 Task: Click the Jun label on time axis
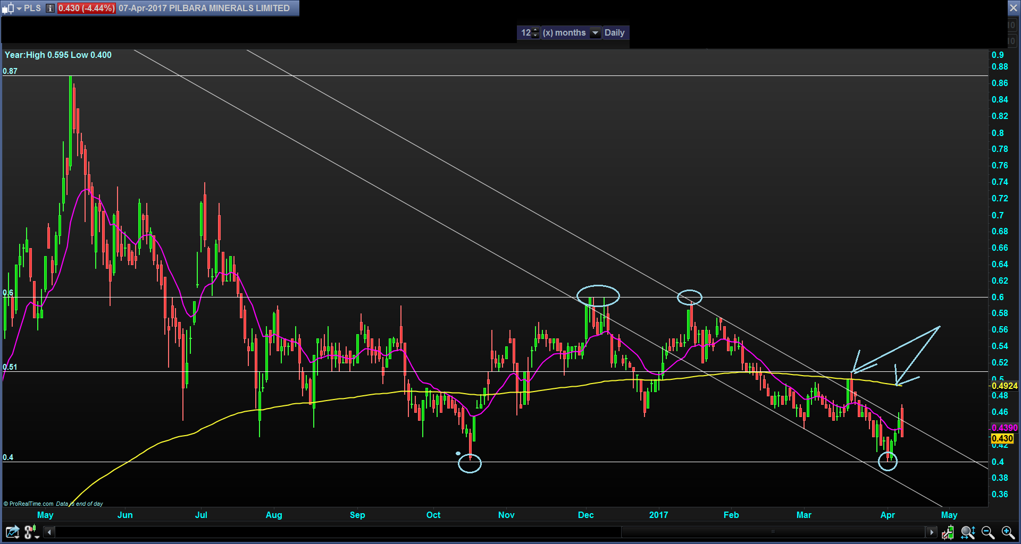125,515
